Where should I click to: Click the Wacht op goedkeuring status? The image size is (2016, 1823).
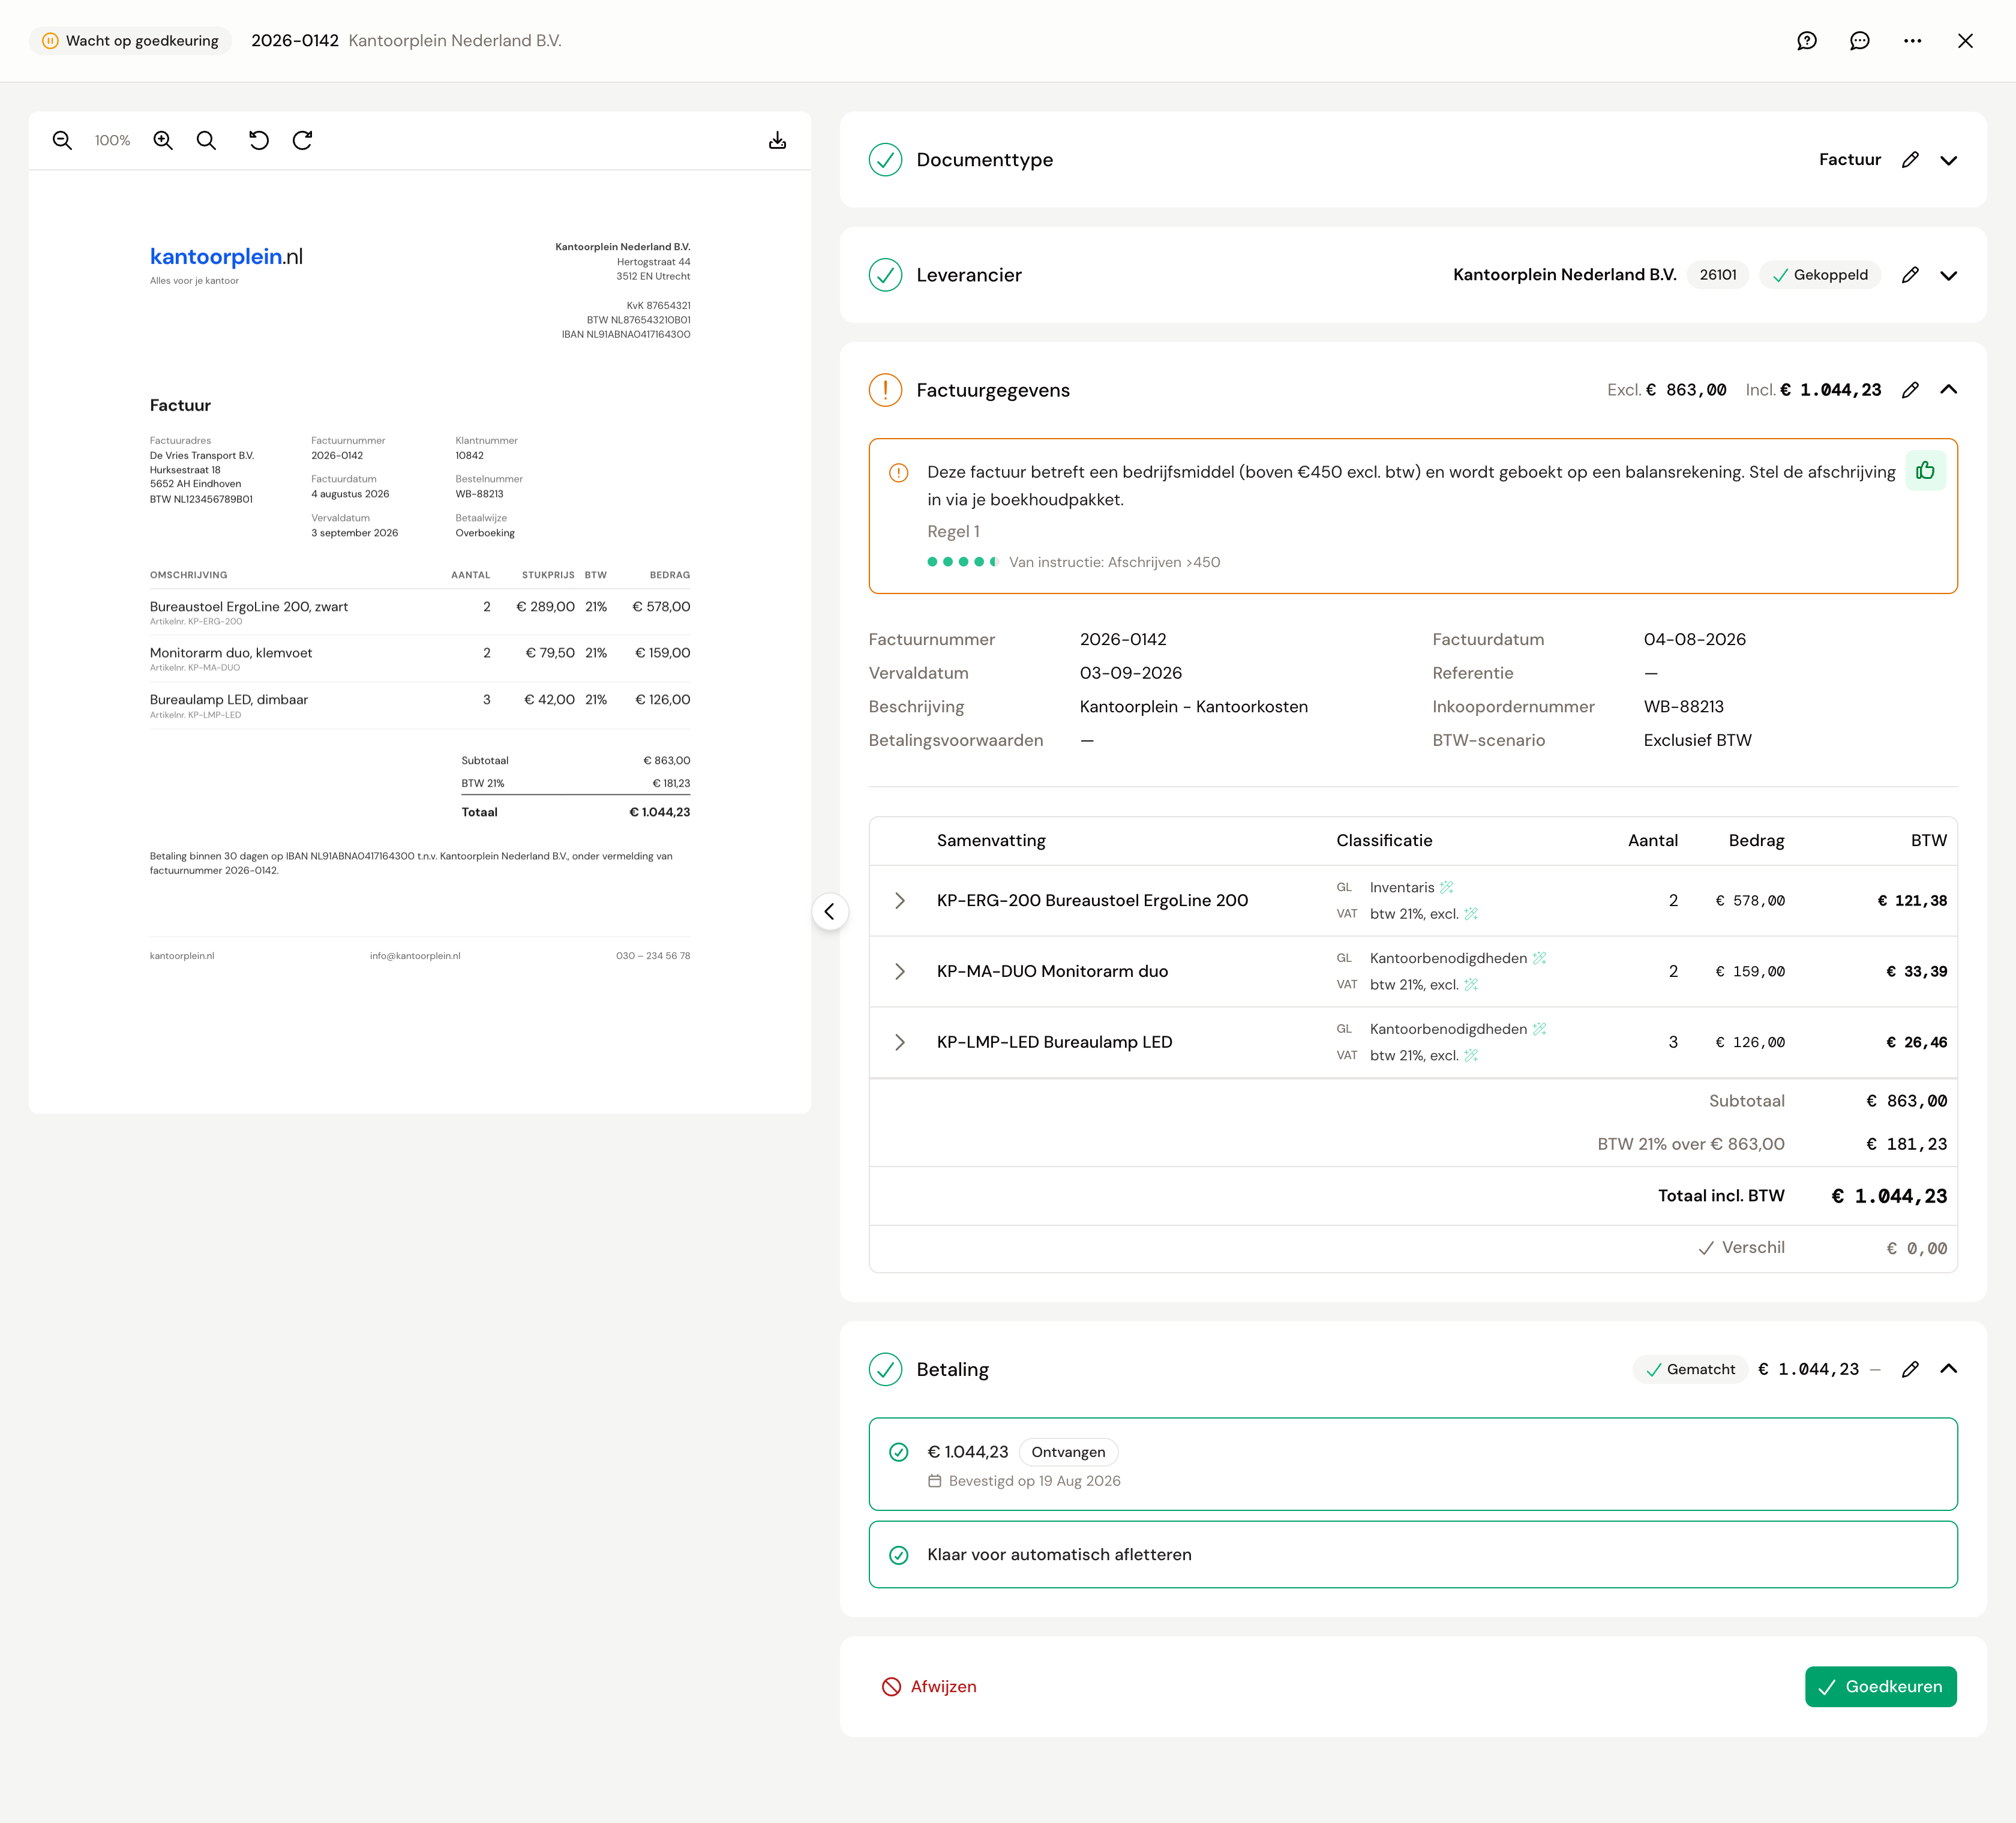[130, 41]
